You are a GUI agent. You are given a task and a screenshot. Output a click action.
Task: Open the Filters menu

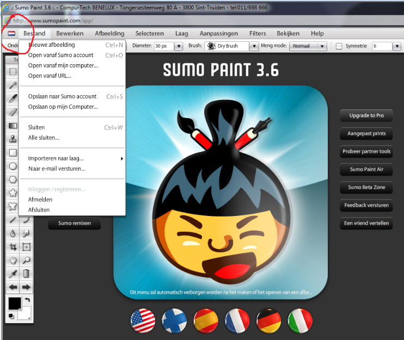(x=258, y=34)
